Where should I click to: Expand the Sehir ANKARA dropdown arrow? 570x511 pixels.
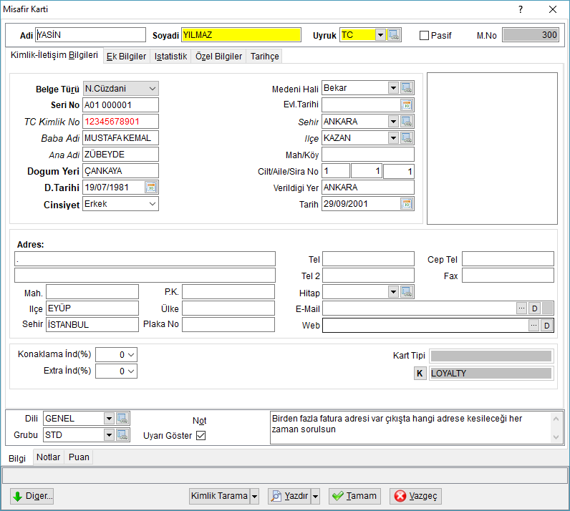[393, 122]
